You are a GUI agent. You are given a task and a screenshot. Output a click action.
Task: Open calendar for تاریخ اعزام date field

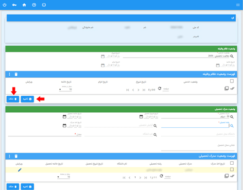(x=103, y=65)
